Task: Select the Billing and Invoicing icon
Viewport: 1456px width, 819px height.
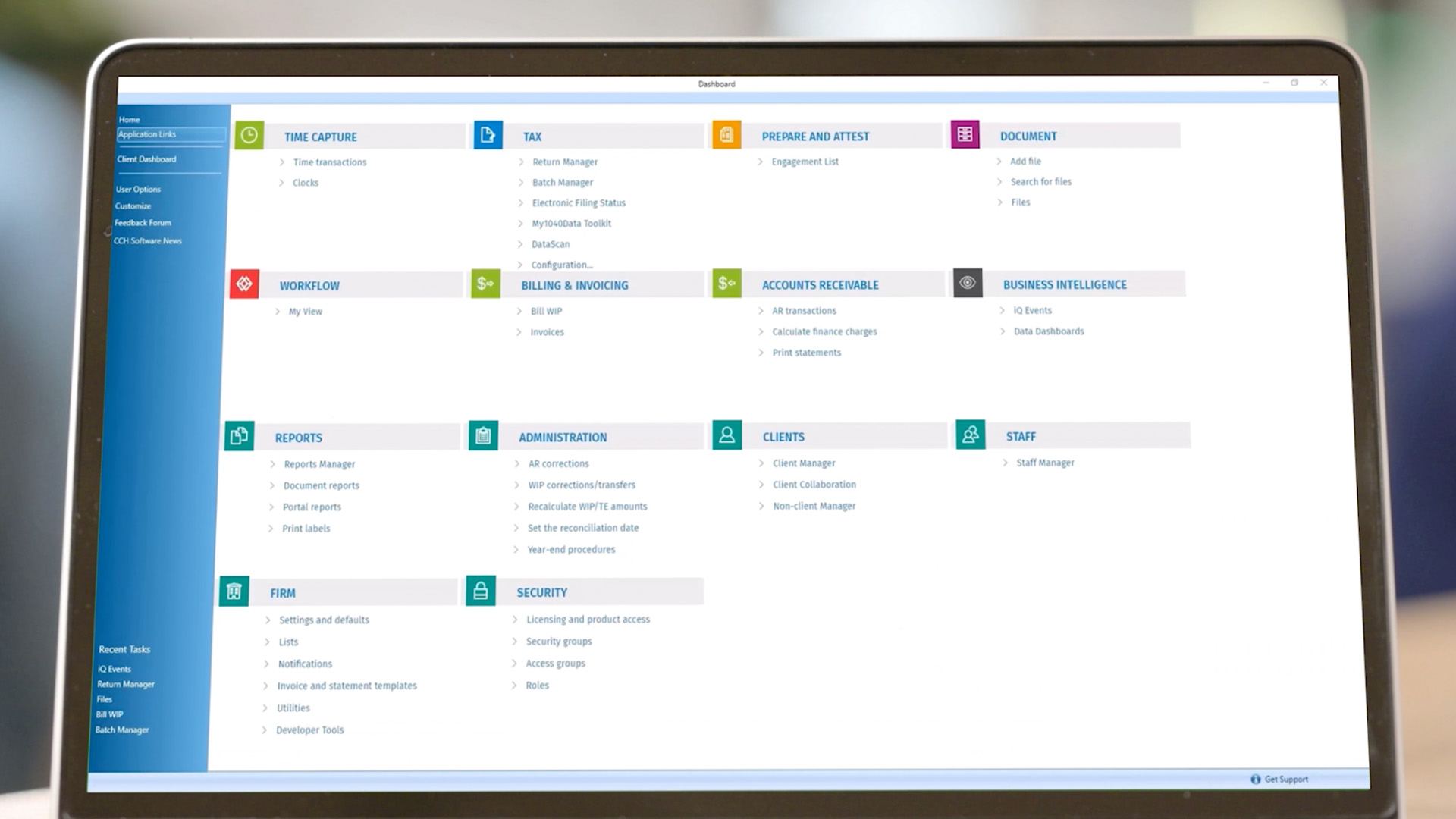Action: [484, 284]
